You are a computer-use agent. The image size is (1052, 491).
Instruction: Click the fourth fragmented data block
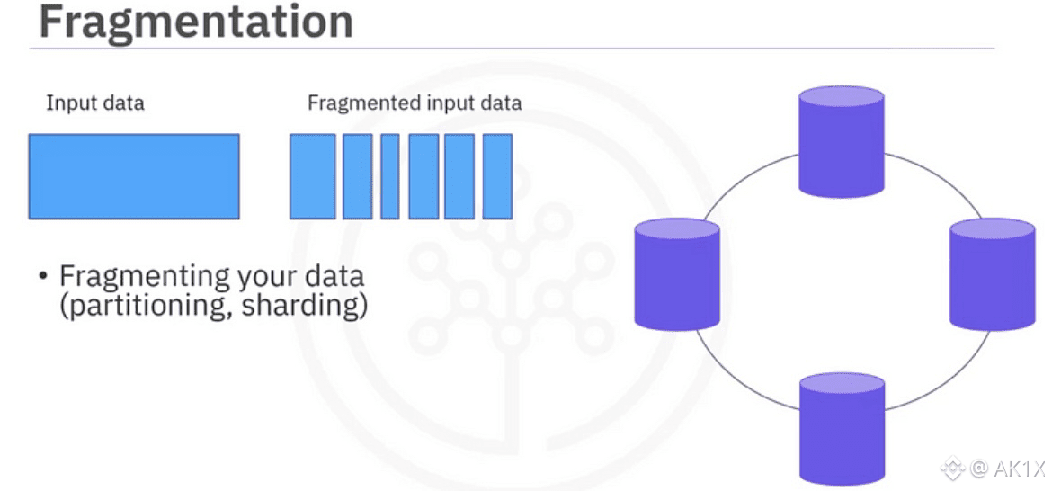click(x=423, y=176)
